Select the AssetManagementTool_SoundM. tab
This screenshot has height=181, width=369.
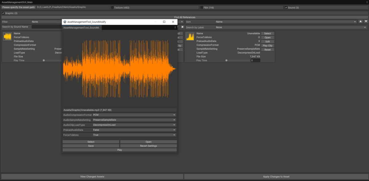(82, 28)
